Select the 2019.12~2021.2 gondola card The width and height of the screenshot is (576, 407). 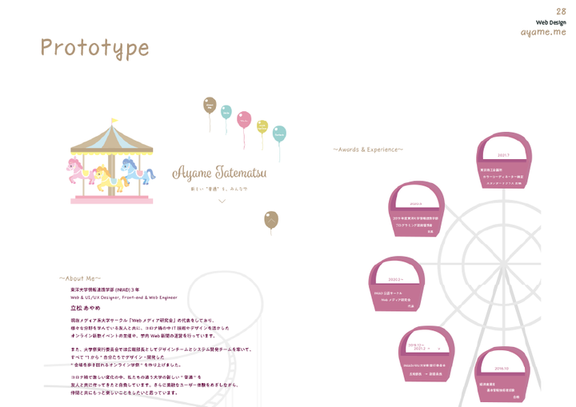click(x=426, y=353)
